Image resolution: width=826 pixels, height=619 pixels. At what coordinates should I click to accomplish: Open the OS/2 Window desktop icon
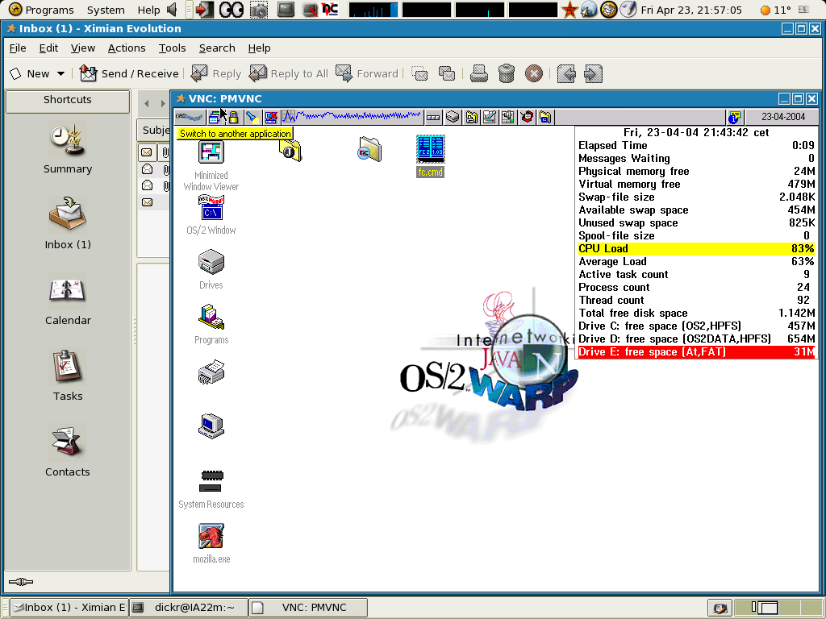coord(211,209)
